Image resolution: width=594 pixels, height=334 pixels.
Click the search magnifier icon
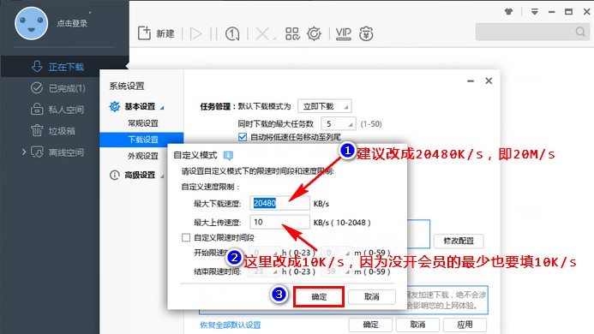point(580,32)
